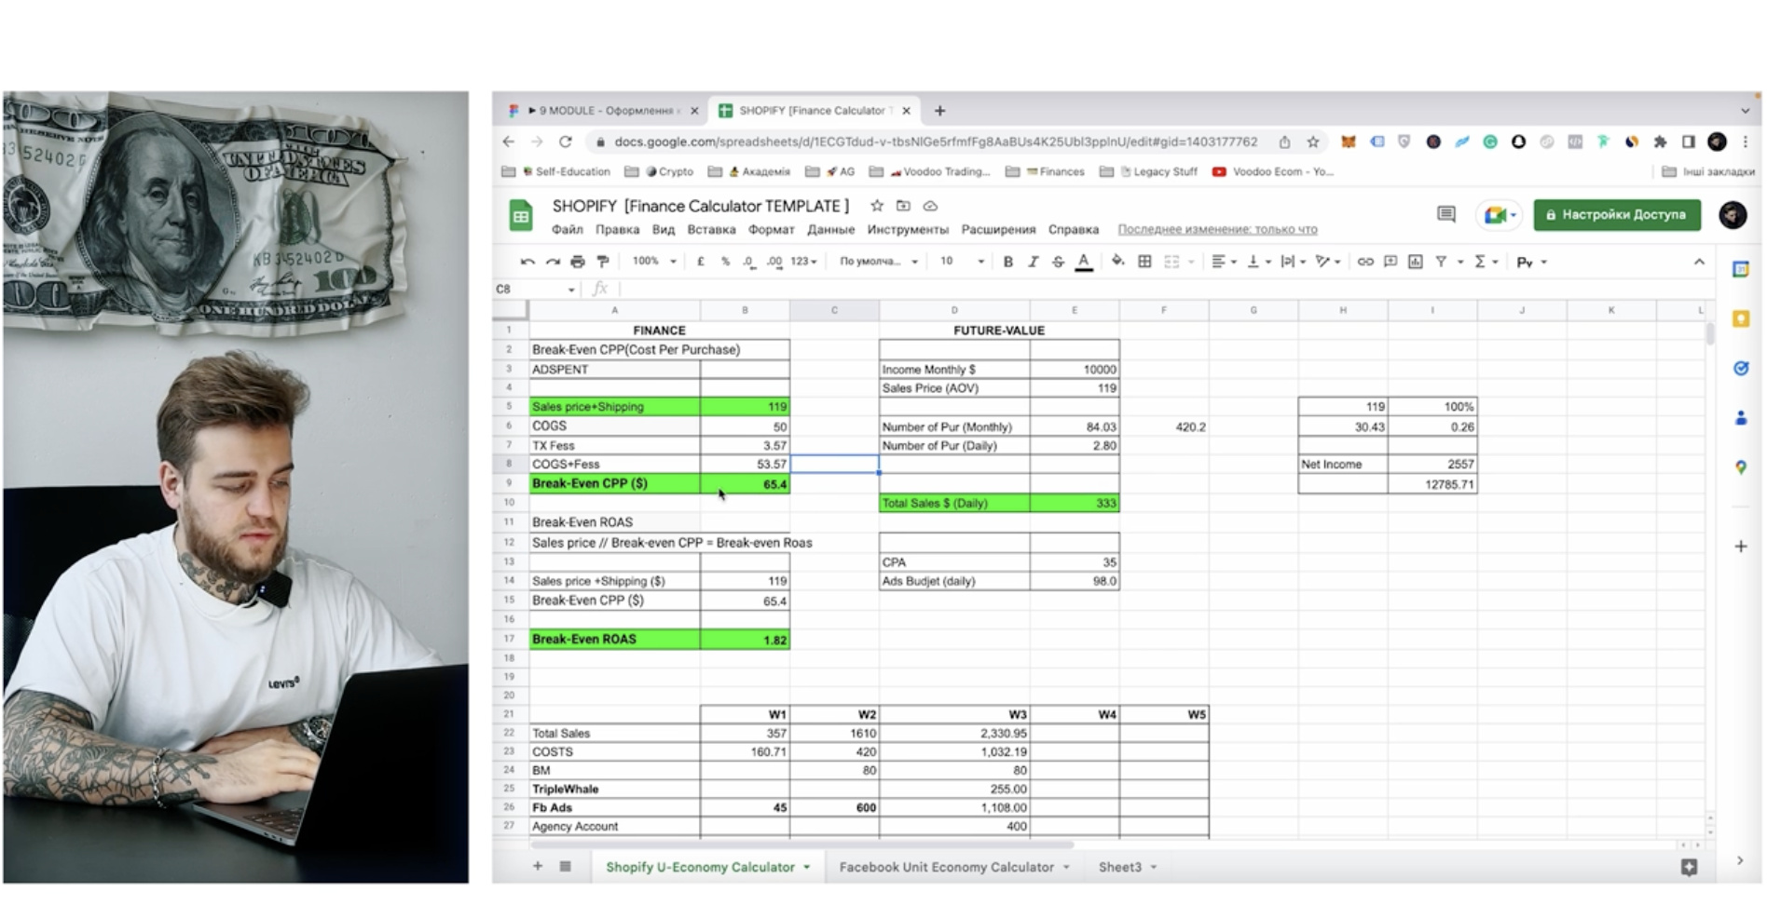
Task: Format cell as percent
Action: pyautogui.click(x=725, y=262)
